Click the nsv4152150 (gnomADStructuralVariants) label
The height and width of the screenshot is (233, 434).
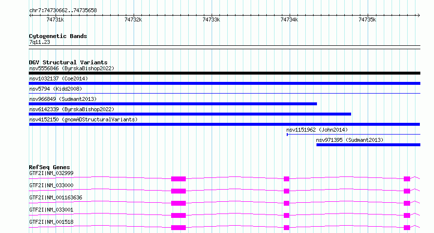[83, 119]
